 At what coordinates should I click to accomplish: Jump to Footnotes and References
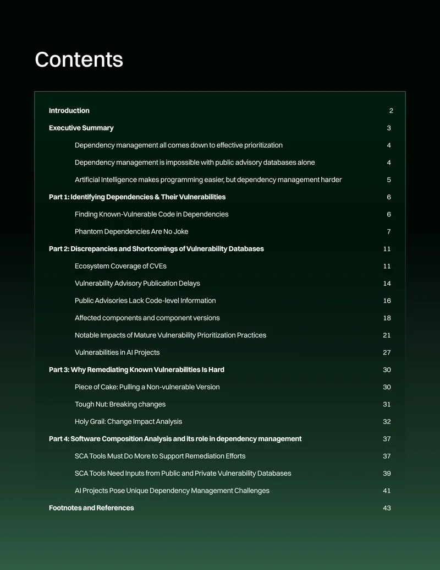click(91, 508)
